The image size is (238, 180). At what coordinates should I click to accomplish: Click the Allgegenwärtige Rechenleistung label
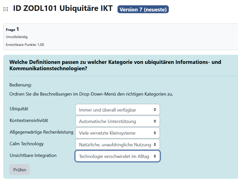tap(41, 132)
